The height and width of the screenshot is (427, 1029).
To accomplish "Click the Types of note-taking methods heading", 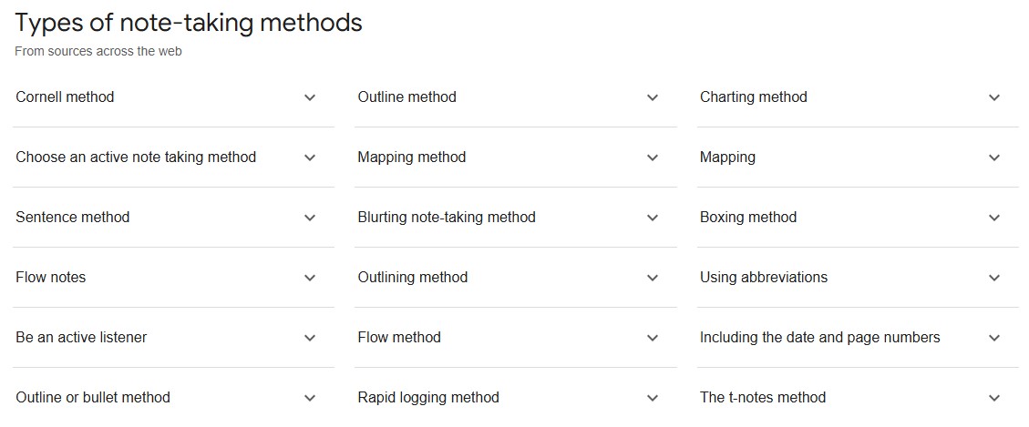I will [x=189, y=23].
